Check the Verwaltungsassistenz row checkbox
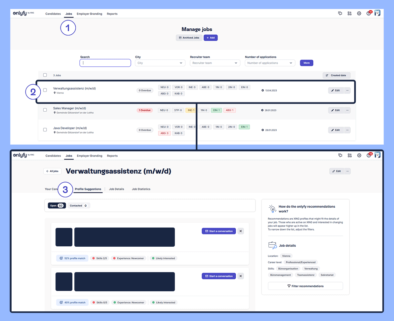 click(45, 90)
